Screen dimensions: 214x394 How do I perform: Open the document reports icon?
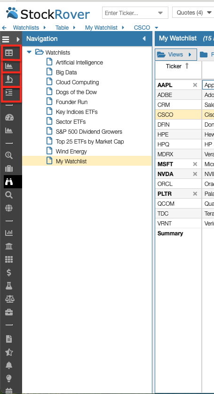click(x=9, y=339)
